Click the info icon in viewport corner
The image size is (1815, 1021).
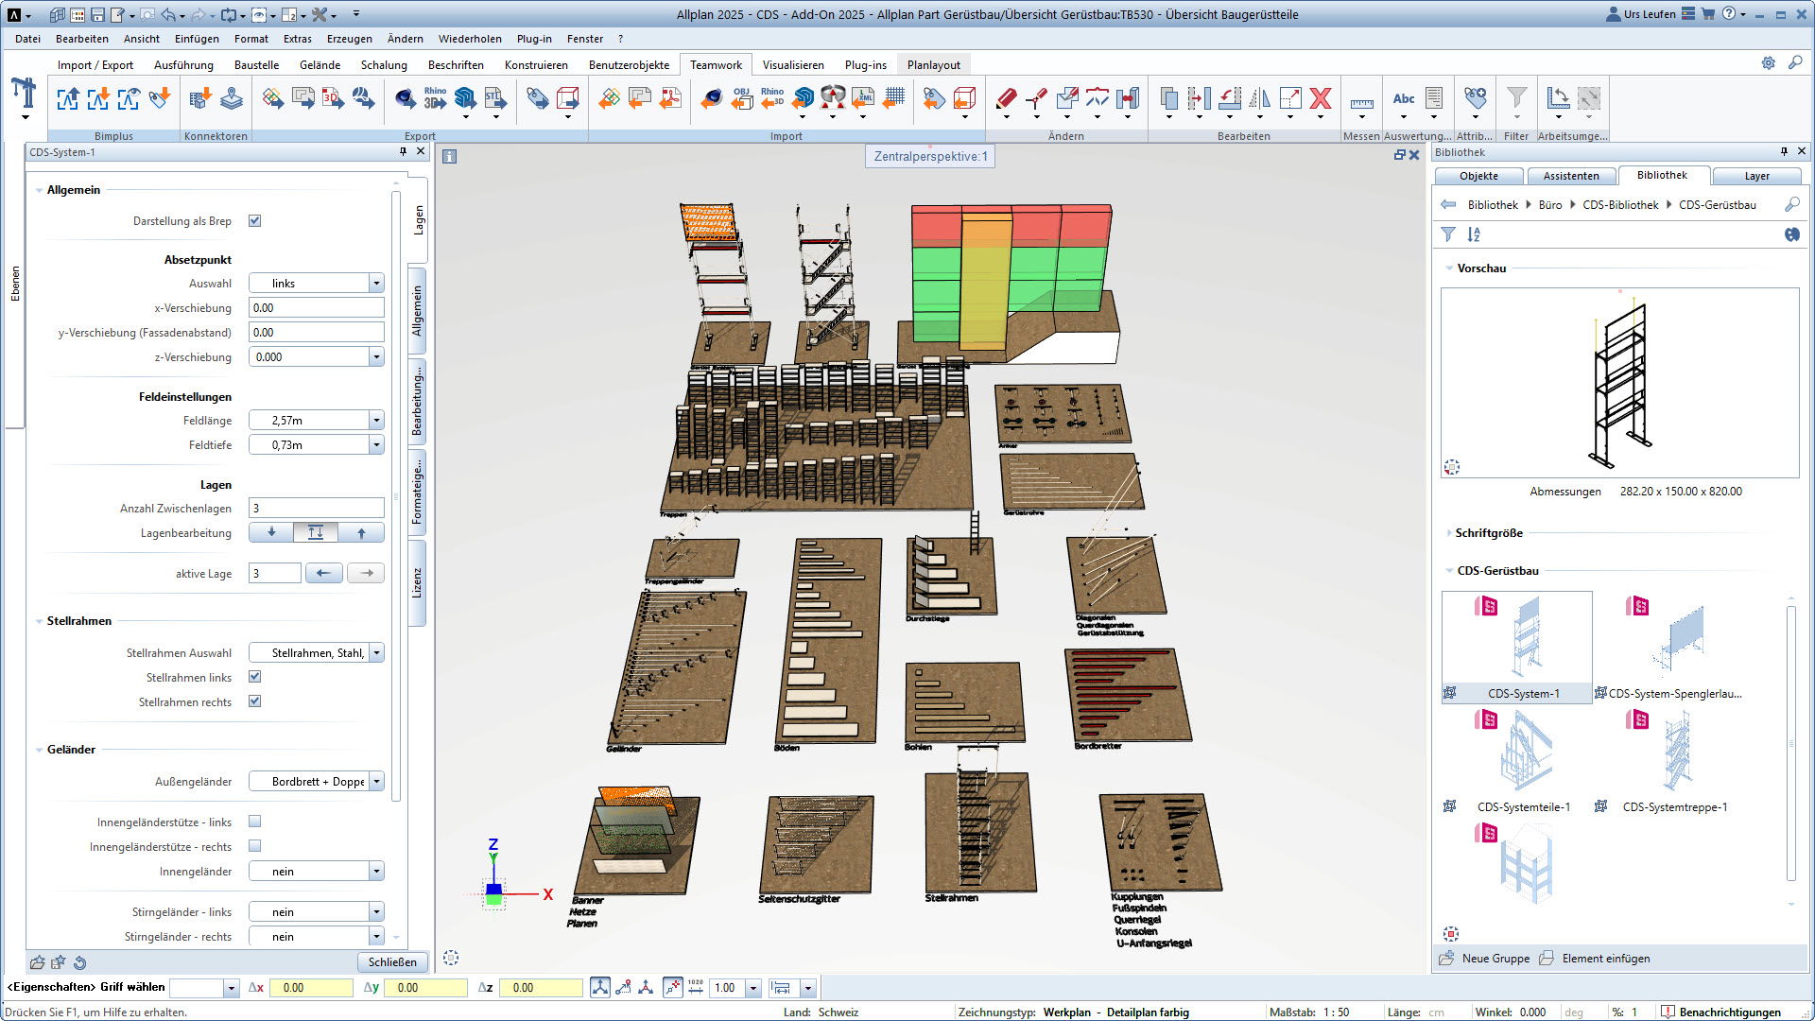(450, 156)
